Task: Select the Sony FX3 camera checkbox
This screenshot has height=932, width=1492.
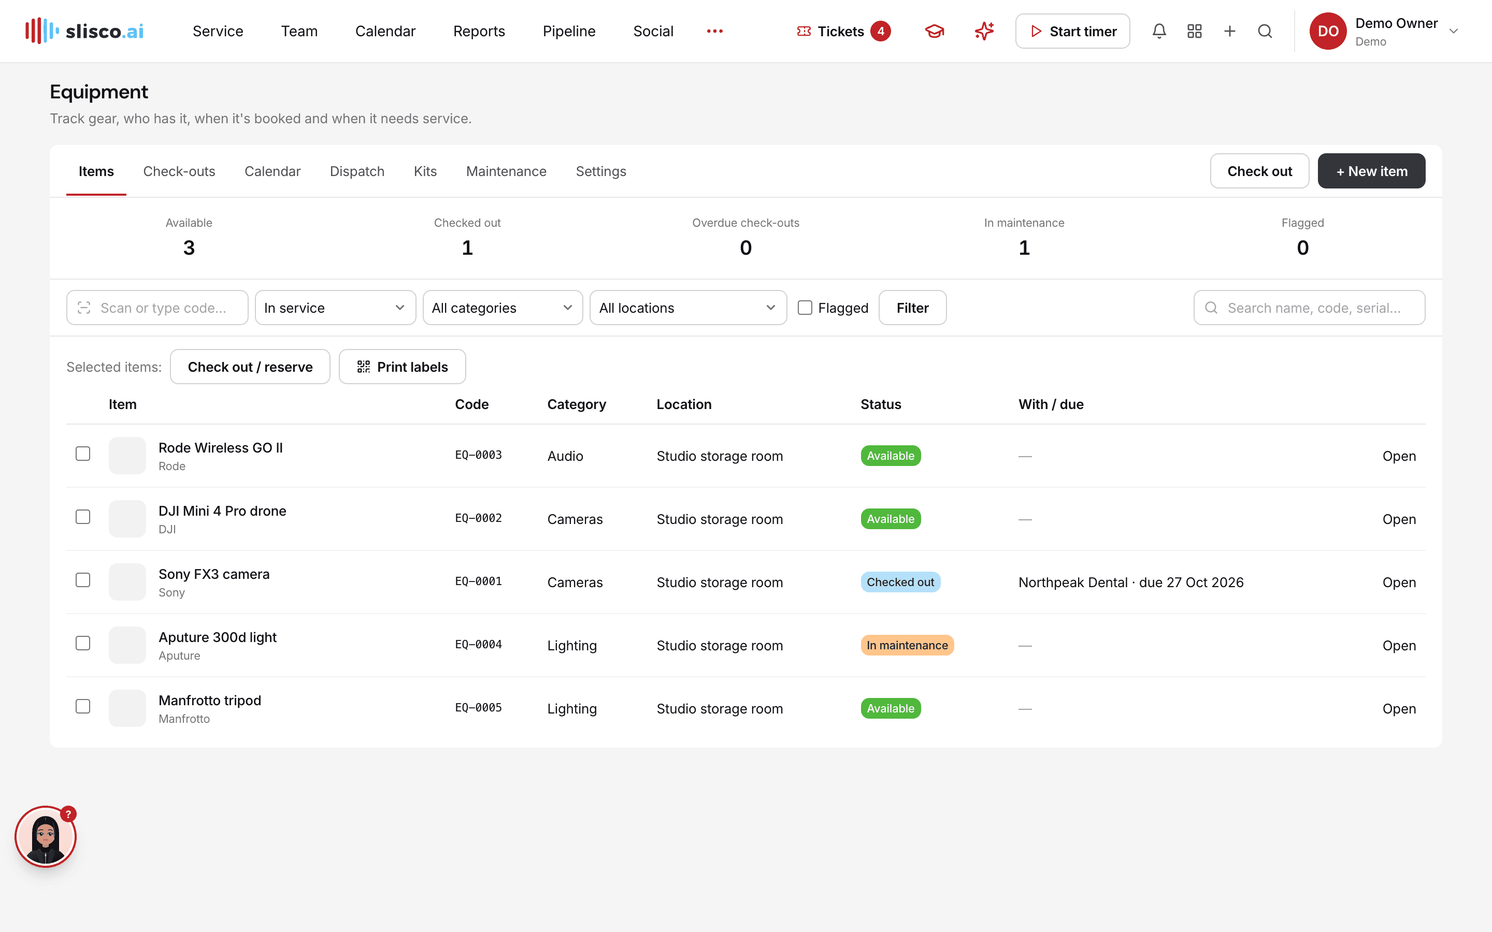Action: (82, 580)
